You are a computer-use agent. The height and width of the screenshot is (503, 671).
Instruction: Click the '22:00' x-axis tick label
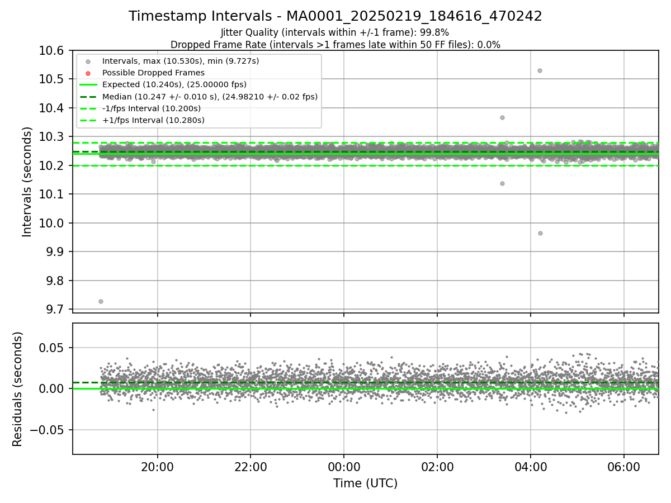[x=251, y=467]
